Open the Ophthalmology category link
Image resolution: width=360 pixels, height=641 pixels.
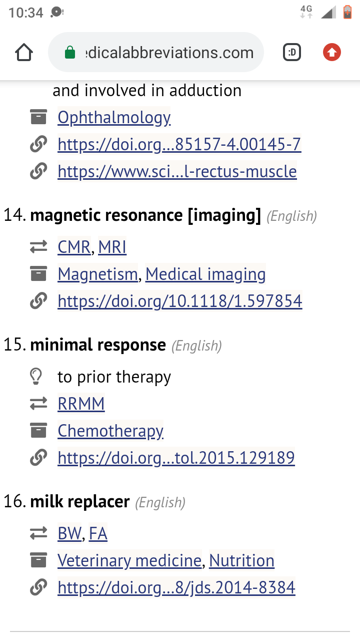tap(114, 117)
